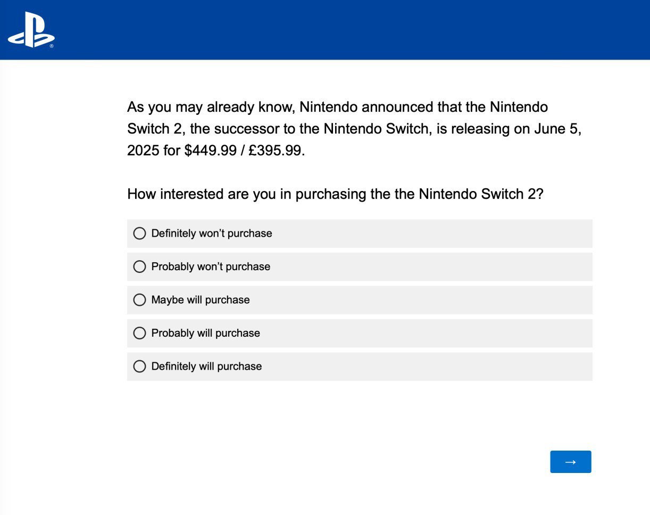
Task: Click "Nintendo Switch 2?" ending the question
Action: pos(481,194)
